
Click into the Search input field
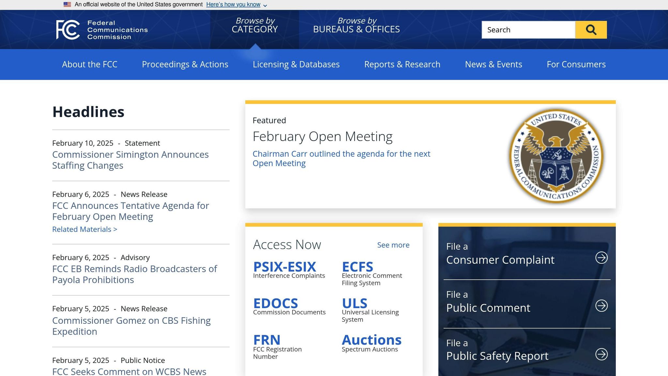click(528, 30)
